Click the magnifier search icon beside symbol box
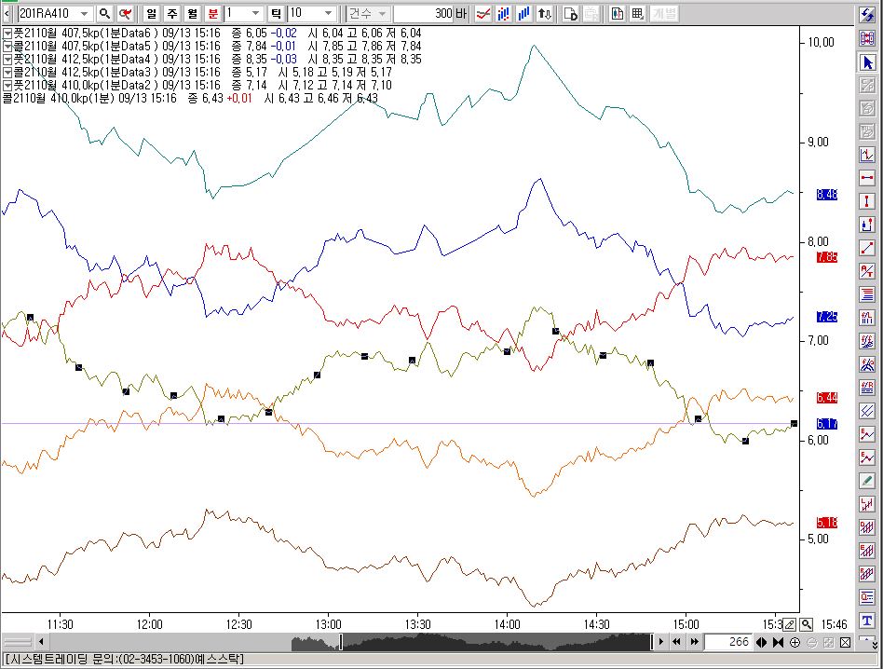This screenshot has width=883, height=669. [x=104, y=14]
